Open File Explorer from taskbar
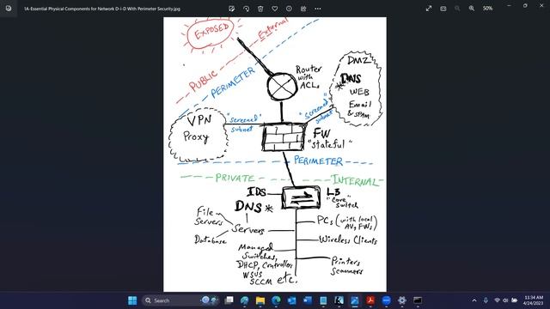 [x=260, y=300]
